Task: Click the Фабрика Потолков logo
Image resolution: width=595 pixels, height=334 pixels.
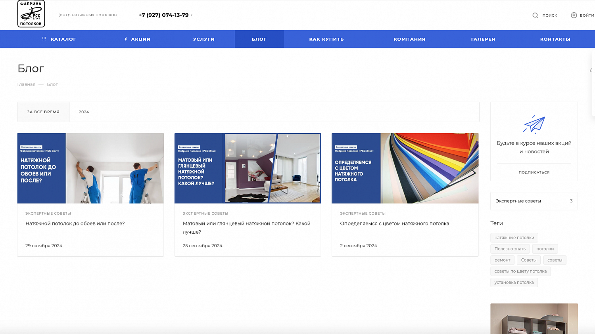Action: tap(31, 14)
